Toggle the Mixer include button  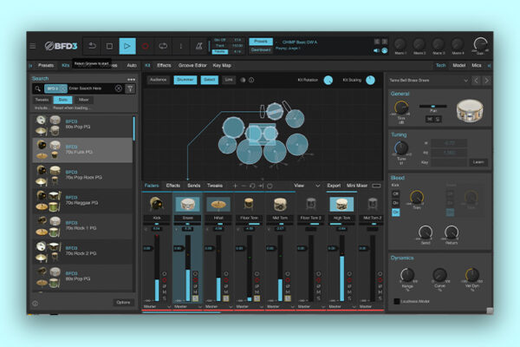pos(83,100)
